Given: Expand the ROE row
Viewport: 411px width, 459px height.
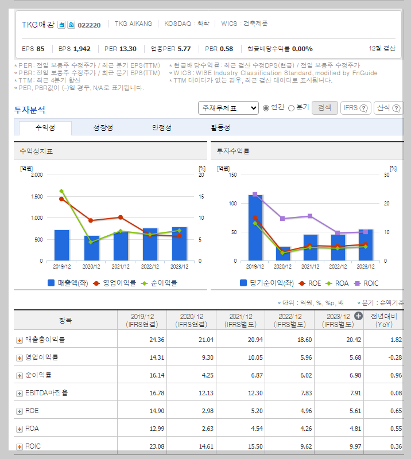Looking at the screenshot, I should coord(20,411).
